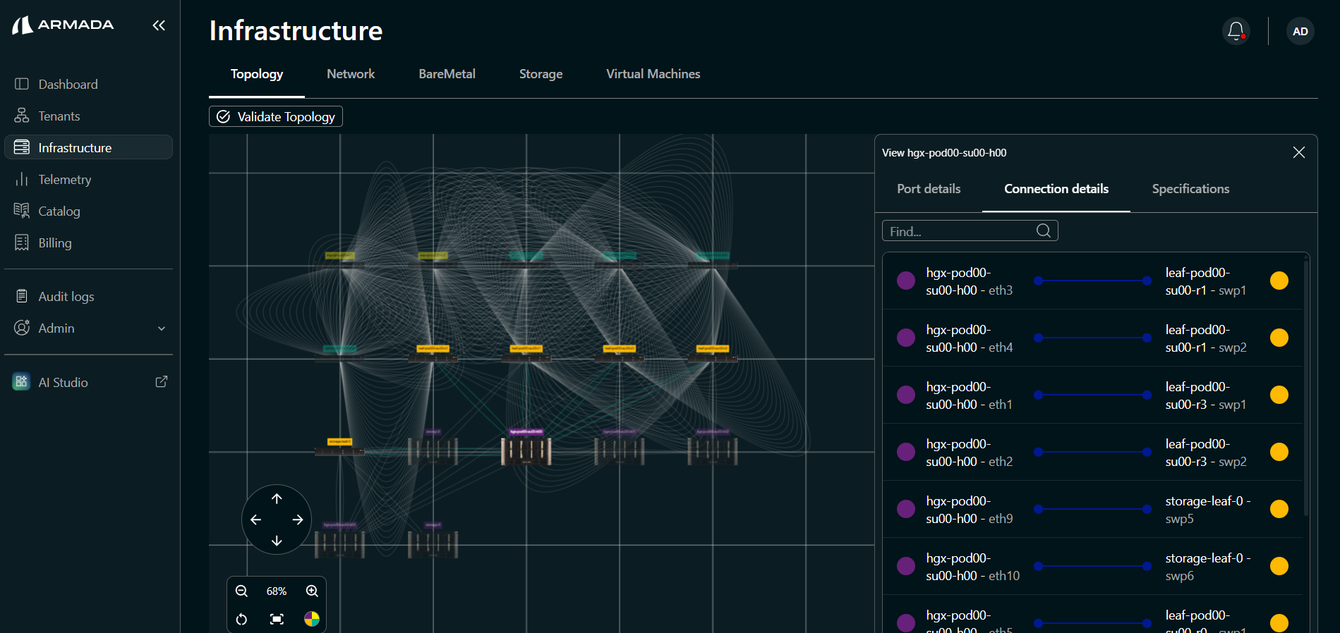Image resolution: width=1340 pixels, height=633 pixels.
Task: Open the AD user avatar menu
Action: 1300,31
